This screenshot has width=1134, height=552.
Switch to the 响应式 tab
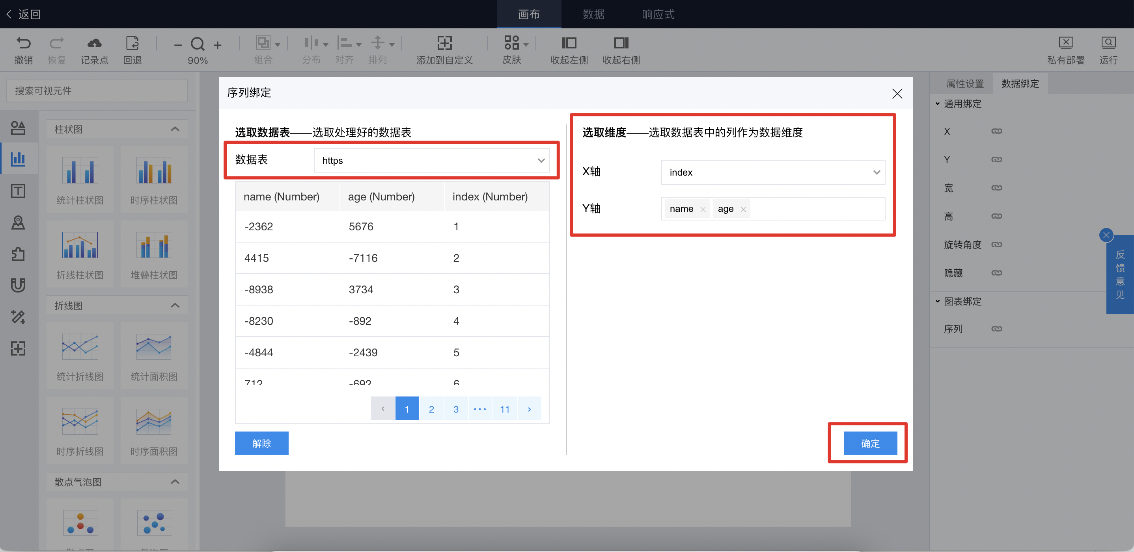pos(658,14)
